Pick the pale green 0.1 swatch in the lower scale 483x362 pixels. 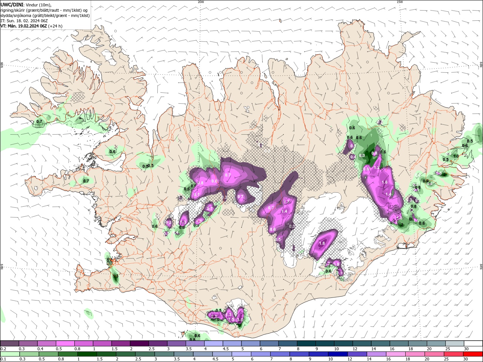[x=9, y=354]
